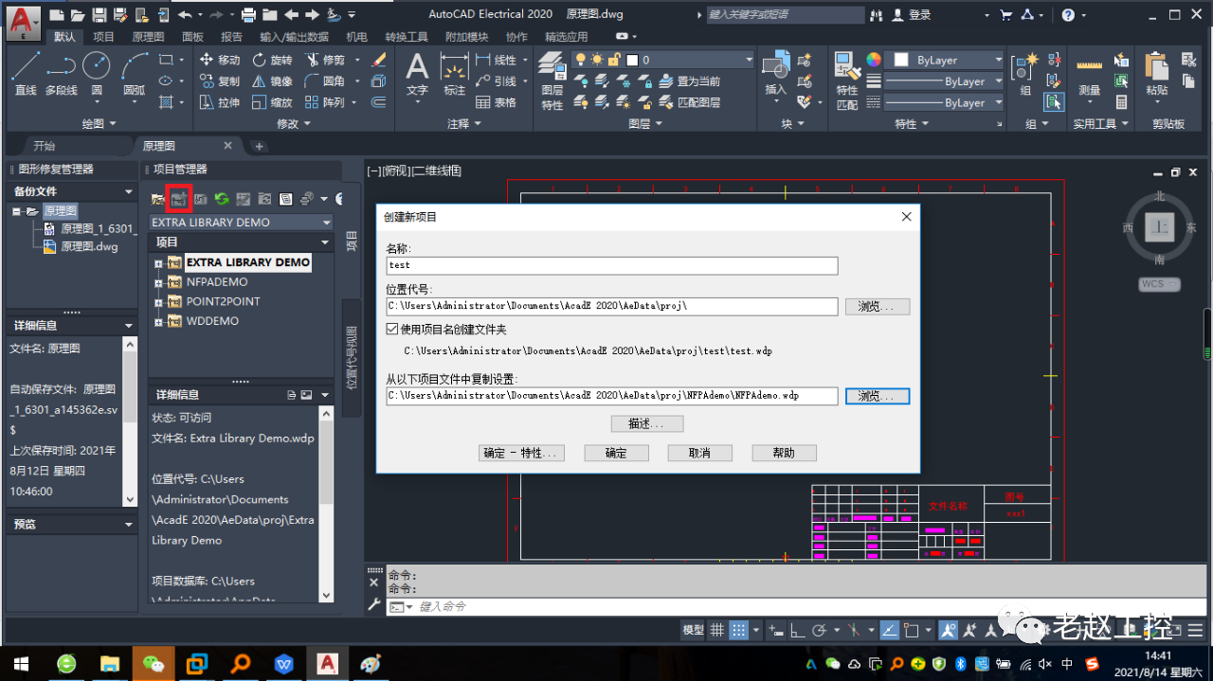Screen dimensions: 1213x681
Task: Expand the NFPADEMO project node
Action: pyautogui.click(x=158, y=282)
